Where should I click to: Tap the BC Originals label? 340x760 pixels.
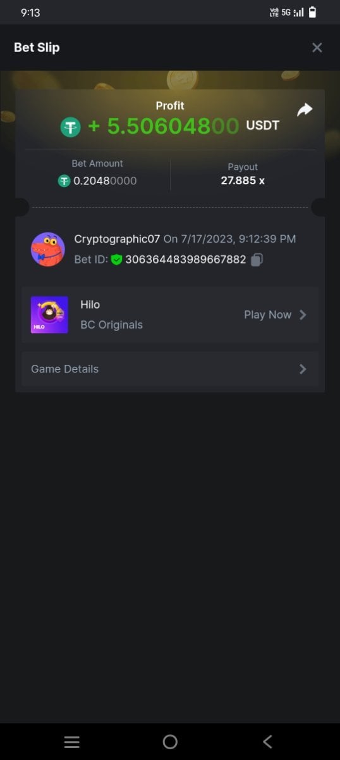[112, 325]
